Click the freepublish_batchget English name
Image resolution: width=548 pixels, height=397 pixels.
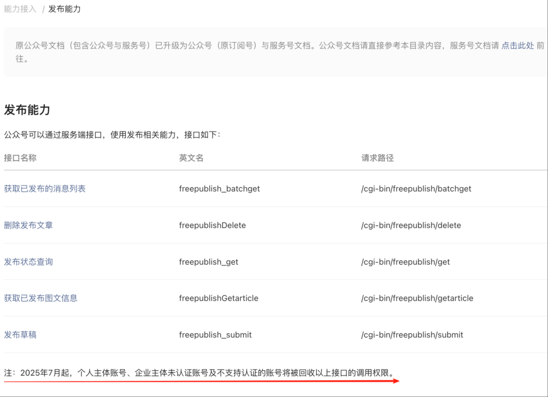pyautogui.click(x=219, y=189)
